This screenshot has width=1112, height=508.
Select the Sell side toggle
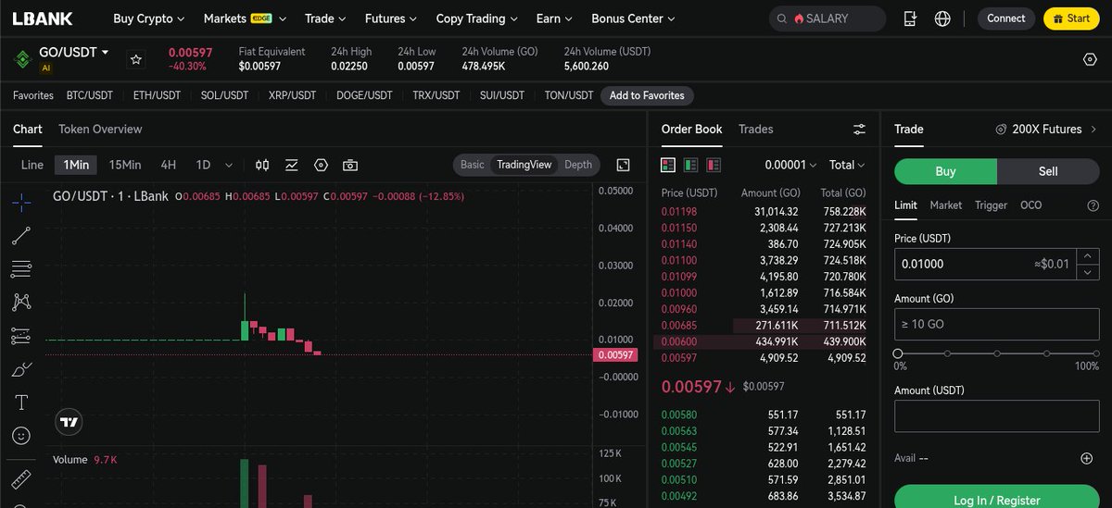click(1048, 171)
